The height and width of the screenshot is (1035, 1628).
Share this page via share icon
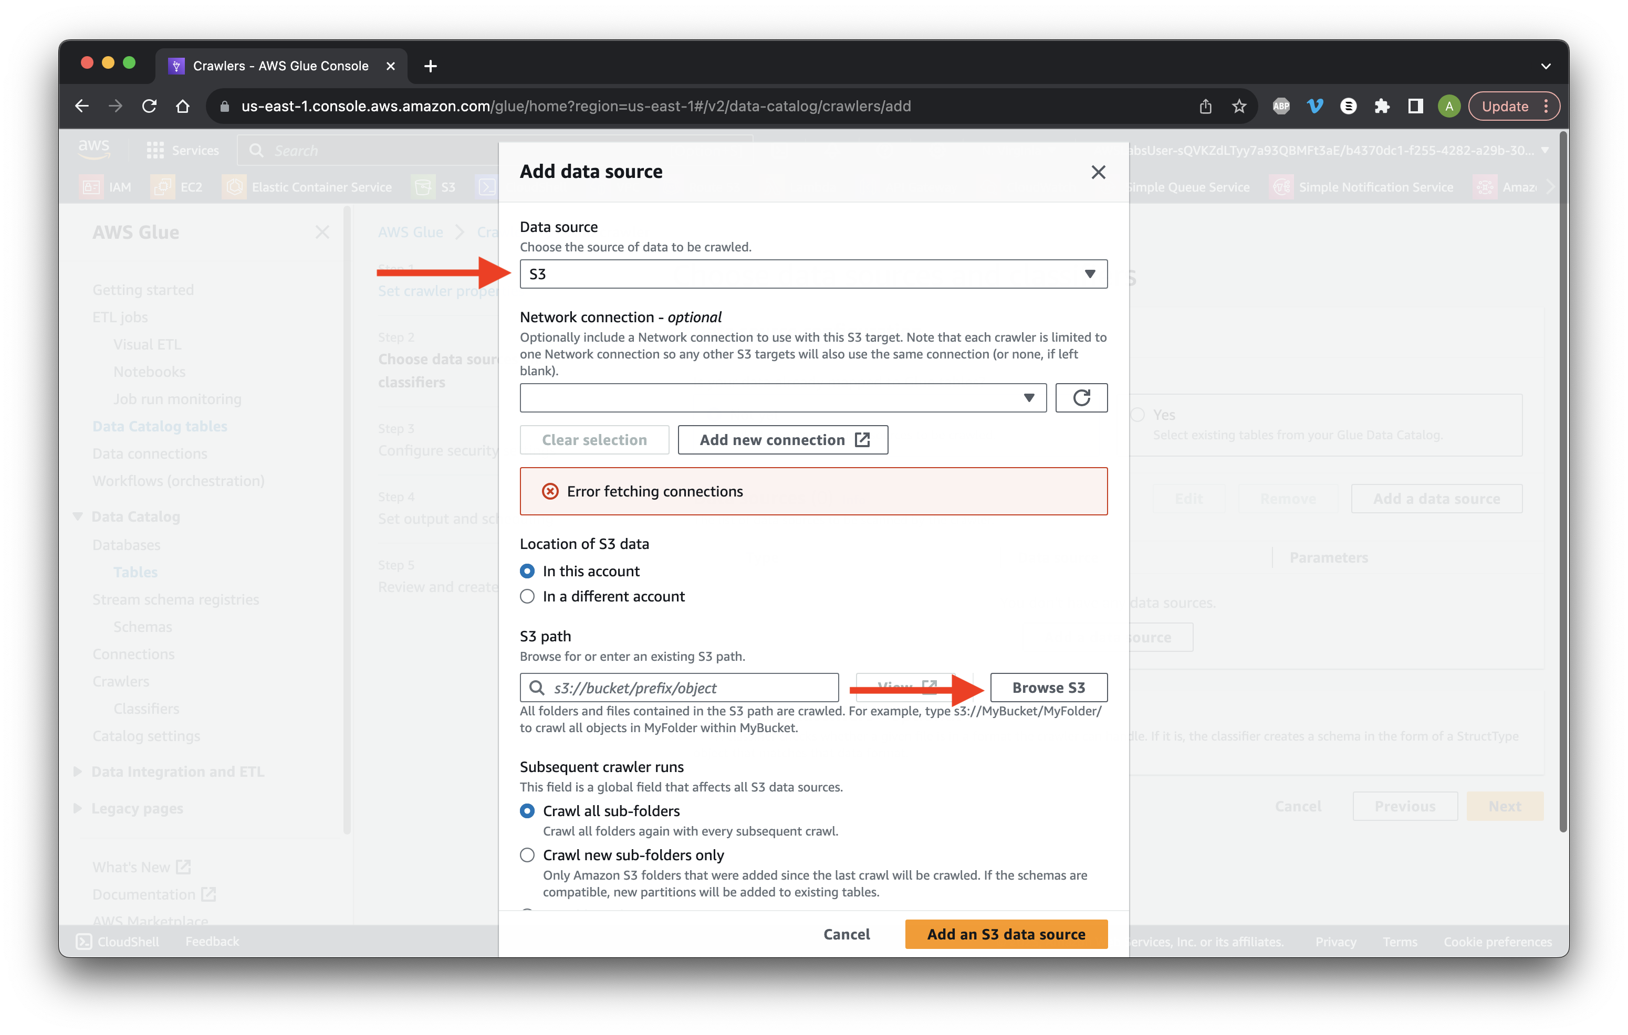1205,106
